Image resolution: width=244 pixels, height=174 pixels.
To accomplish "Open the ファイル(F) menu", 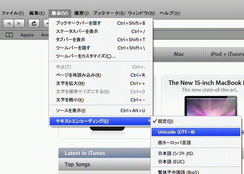I will coord(13,13).
